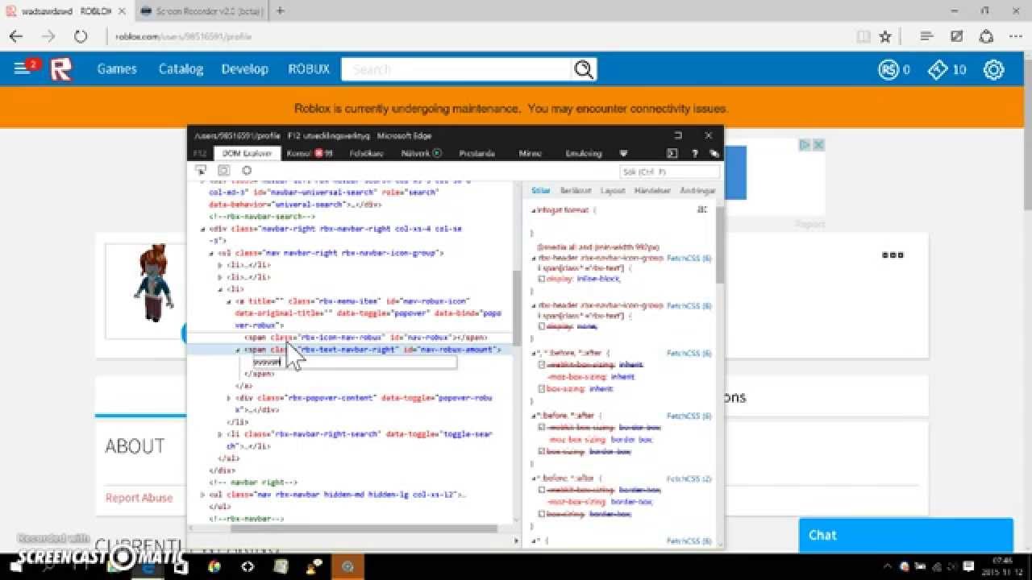Open the ROBUX link in Roblox navbar

310,69
